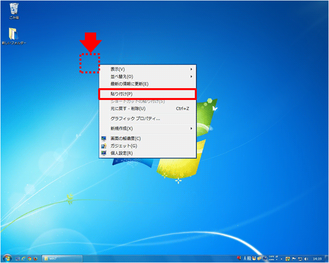Click Show Desktop icon in quick launch
The image size is (329, 263).
(x=18, y=259)
